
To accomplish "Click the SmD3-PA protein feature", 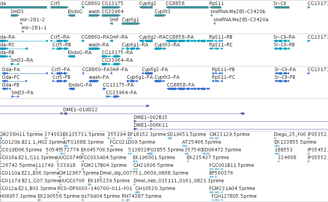I will [x=15, y=97].
